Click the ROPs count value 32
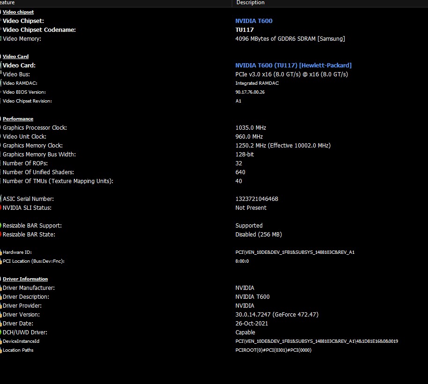This screenshot has width=428, height=384. pyautogui.click(x=238, y=163)
